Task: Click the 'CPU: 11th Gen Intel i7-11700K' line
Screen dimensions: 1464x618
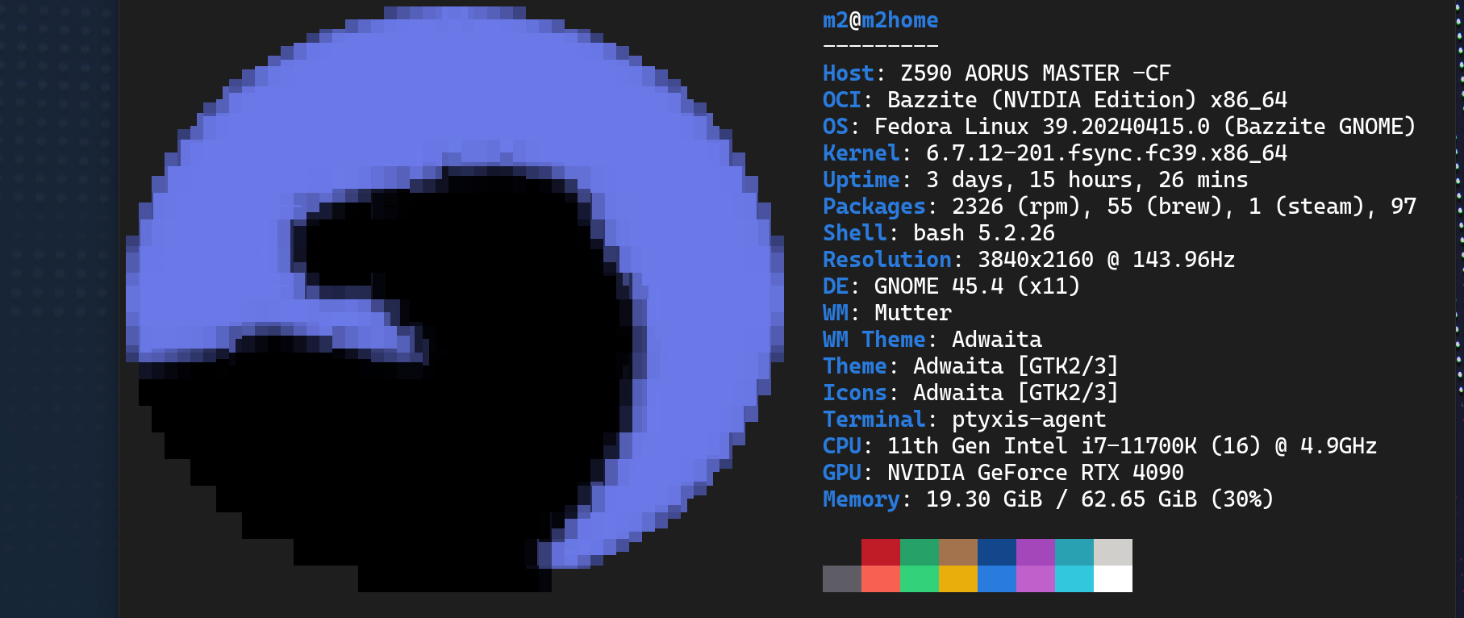Action: point(1100,446)
